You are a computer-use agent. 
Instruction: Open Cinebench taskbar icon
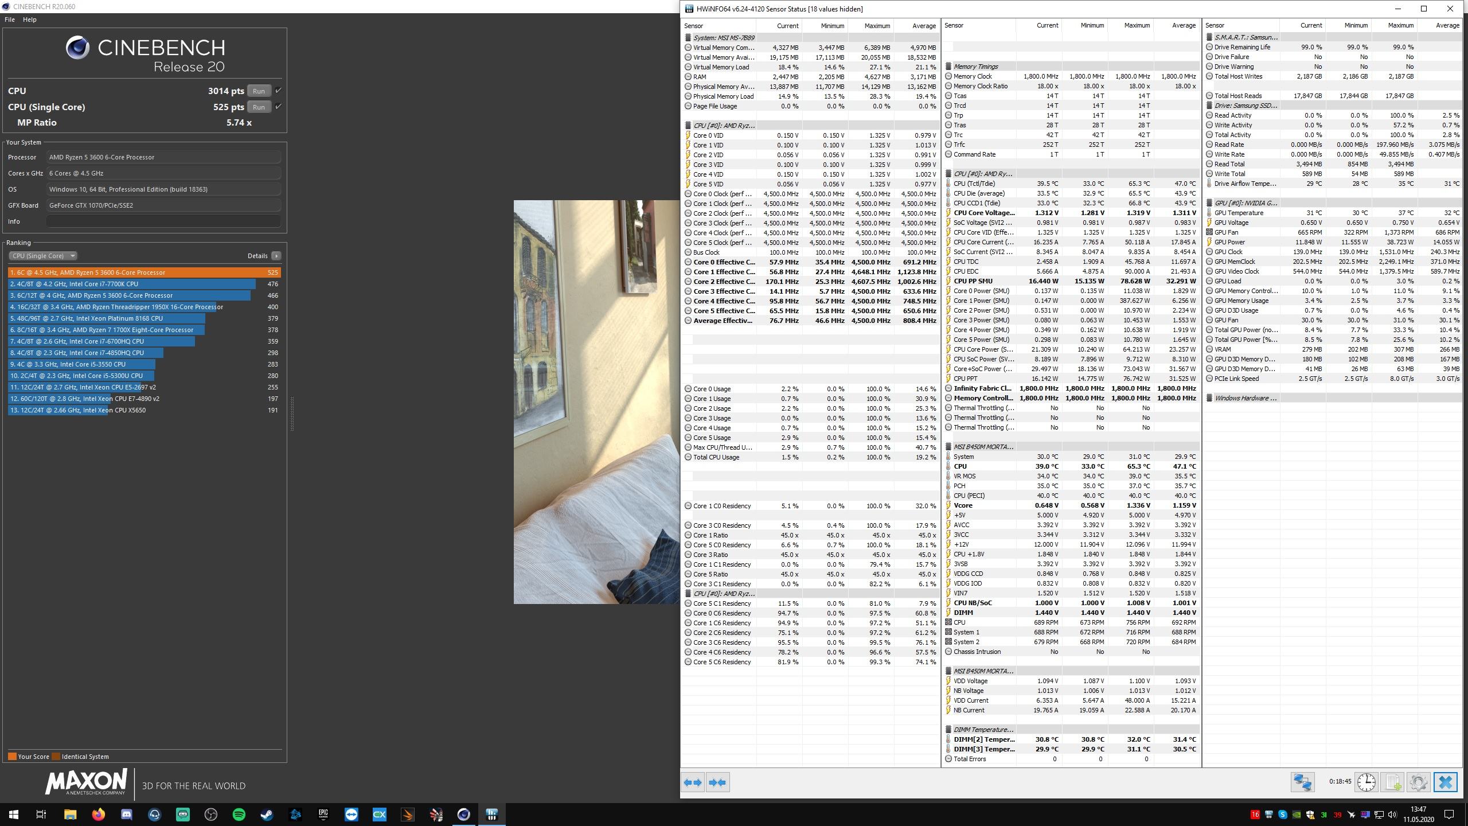pyautogui.click(x=463, y=814)
